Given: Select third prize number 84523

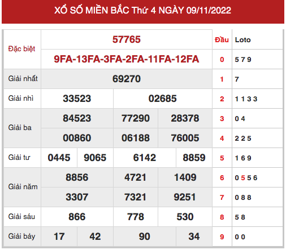Looking at the screenshot, I should click(77, 118).
